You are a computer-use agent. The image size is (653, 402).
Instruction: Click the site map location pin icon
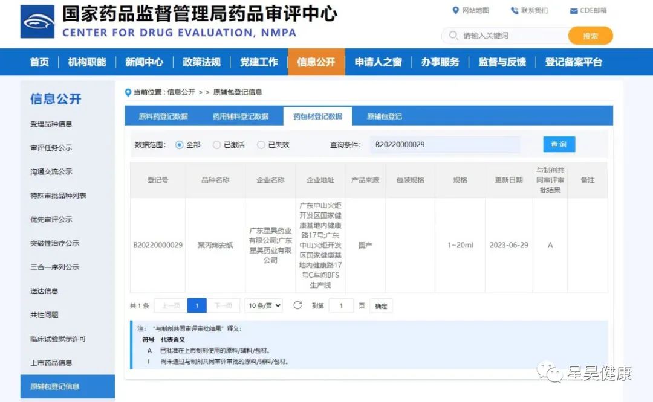[456, 10]
